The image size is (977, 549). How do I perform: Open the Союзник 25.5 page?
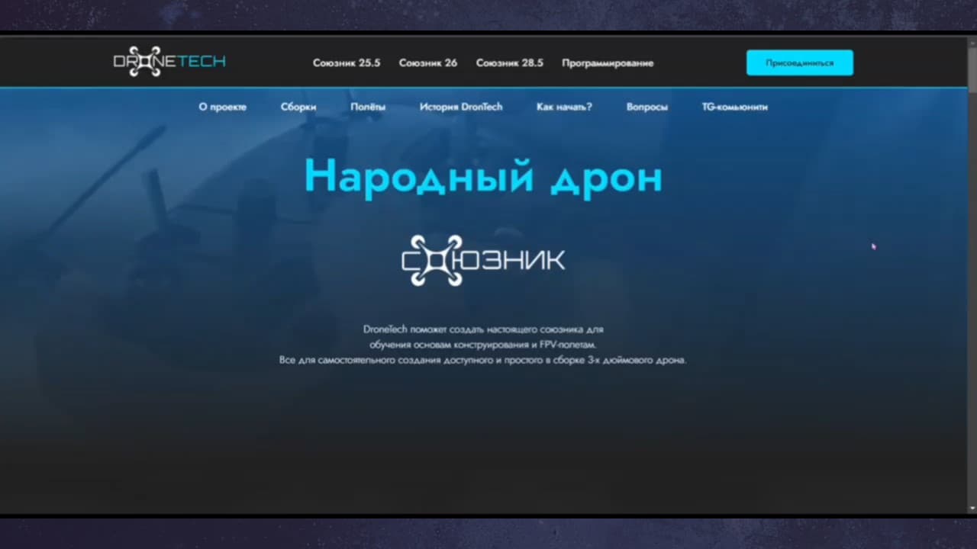pos(347,63)
